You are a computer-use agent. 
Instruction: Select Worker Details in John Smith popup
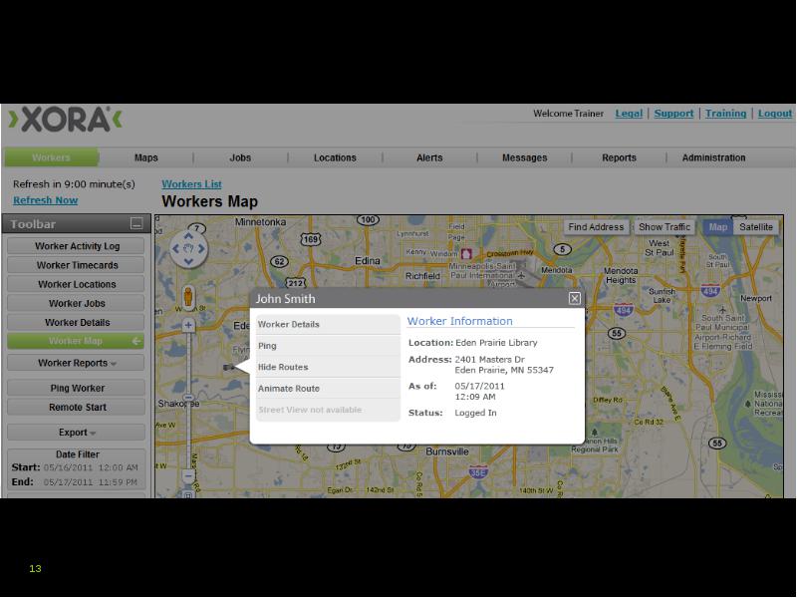[x=329, y=325]
